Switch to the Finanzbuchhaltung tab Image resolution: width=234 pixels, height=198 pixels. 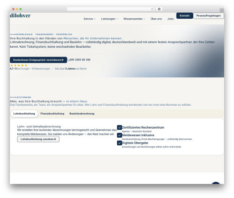coord(52,114)
